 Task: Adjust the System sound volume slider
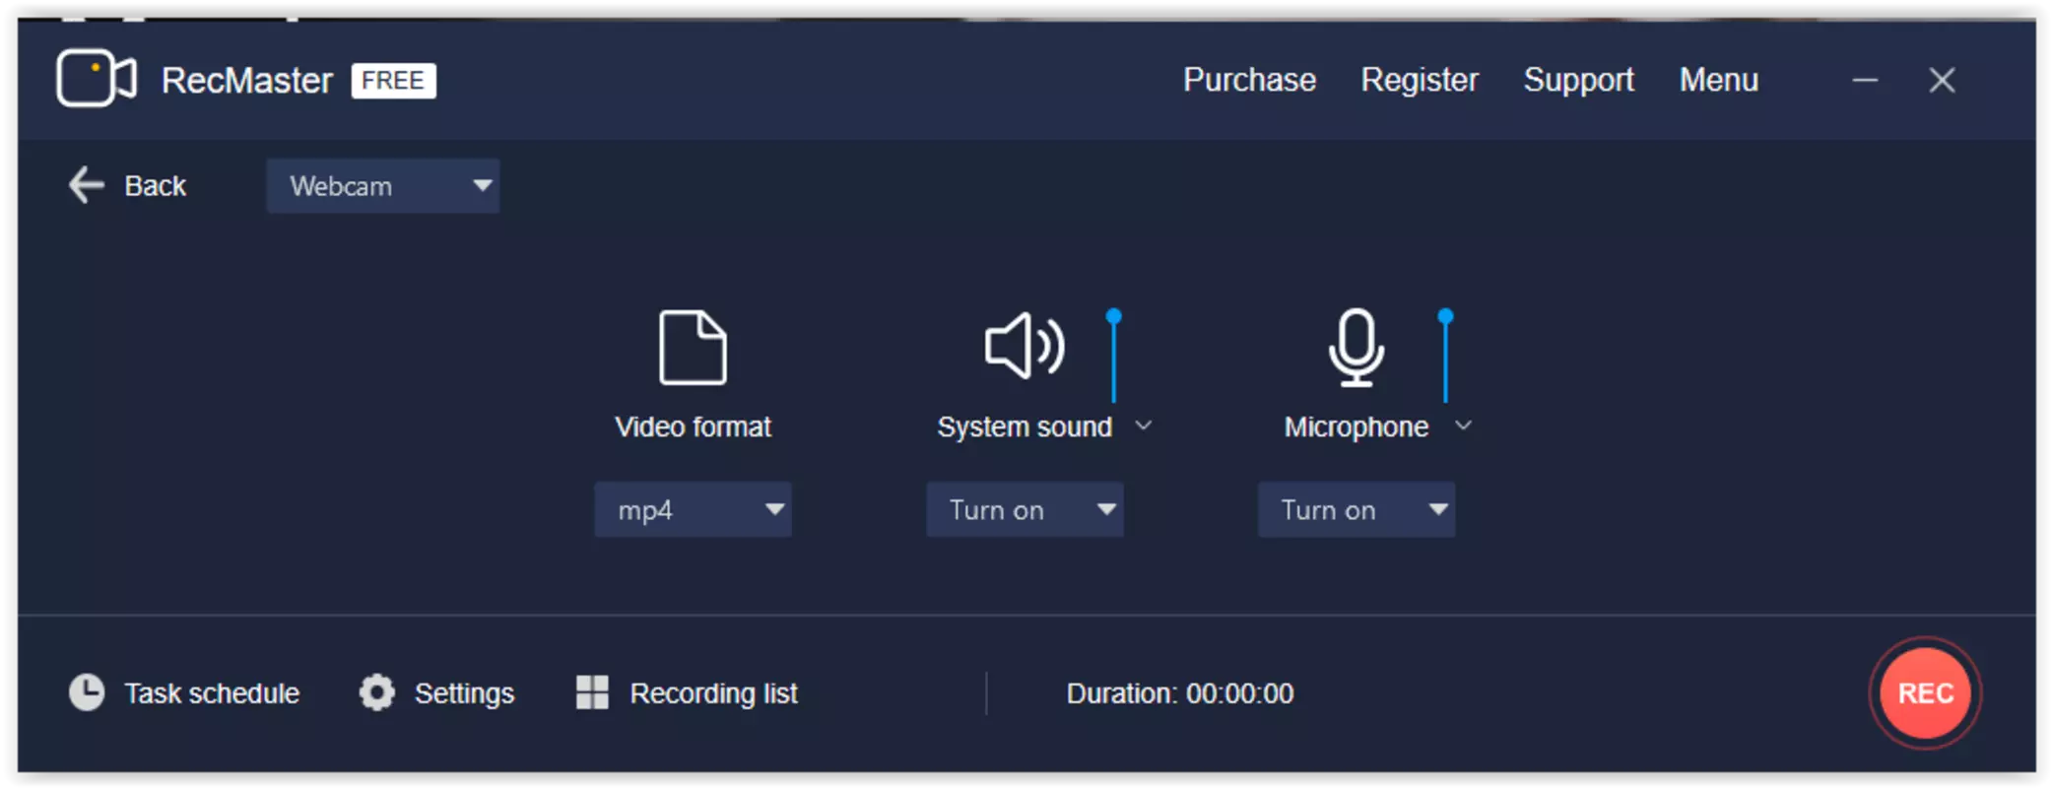click(x=1114, y=358)
